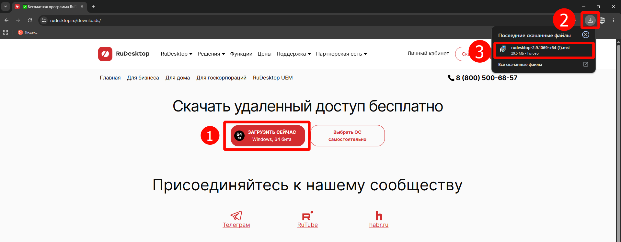Click 'Выбрать ОС самостоятельно' button
The image size is (621, 242).
click(x=348, y=136)
